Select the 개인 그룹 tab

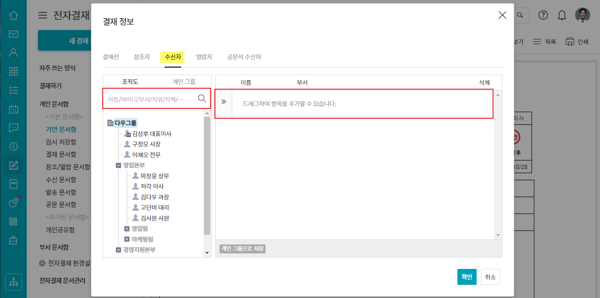coord(184,81)
